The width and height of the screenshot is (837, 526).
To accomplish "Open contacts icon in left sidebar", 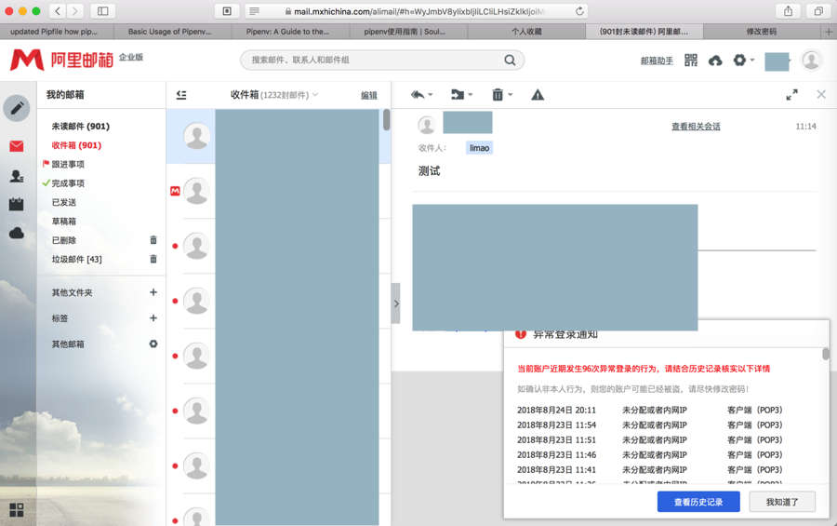I will tap(17, 176).
